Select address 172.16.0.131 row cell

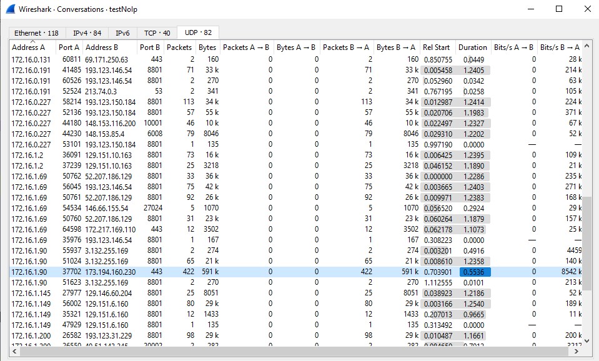31,59
